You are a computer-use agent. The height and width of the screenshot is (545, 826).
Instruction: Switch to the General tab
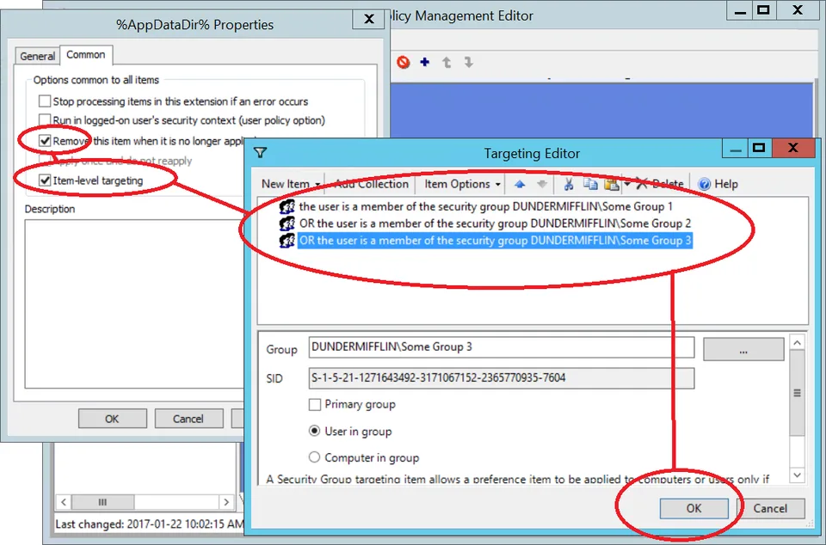tap(37, 56)
